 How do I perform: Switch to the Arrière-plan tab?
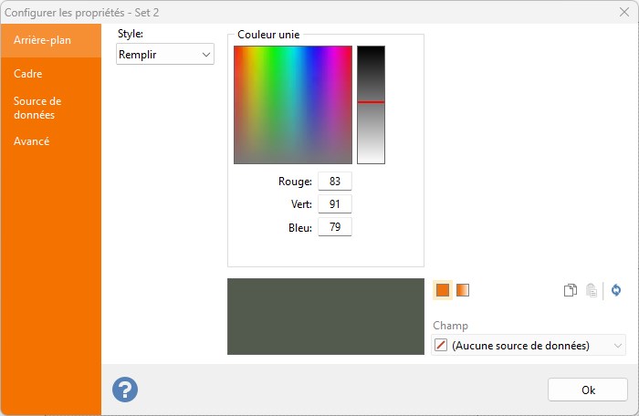[x=51, y=40]
